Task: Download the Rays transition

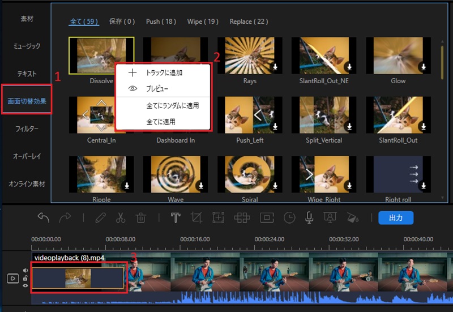Action: [x=275, y=67]
